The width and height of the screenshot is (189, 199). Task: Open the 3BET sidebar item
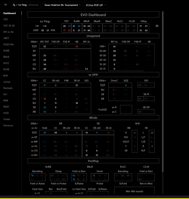coord(6,38)
